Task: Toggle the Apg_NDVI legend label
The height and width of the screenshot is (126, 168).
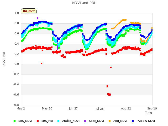Action: [x=120, y=121]
